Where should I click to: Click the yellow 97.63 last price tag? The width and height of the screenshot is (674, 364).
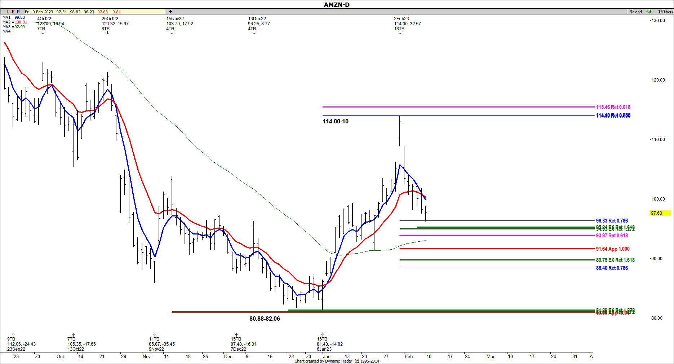(661, 213)
